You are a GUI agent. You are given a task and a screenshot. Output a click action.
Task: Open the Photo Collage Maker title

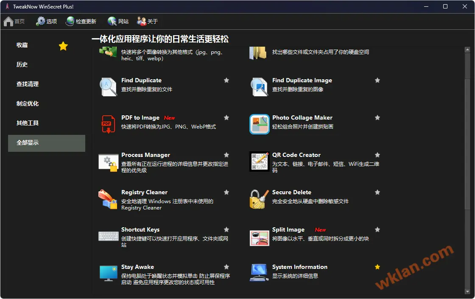(302, 117)
